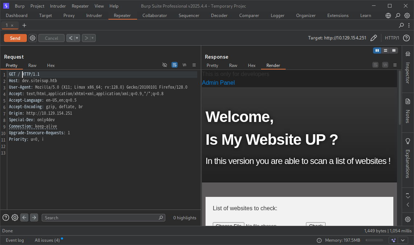The height and width of the screenshot is (245, 414).
Task: Toggle hidden characters visibility in request
Action: (x=165, y=65)
